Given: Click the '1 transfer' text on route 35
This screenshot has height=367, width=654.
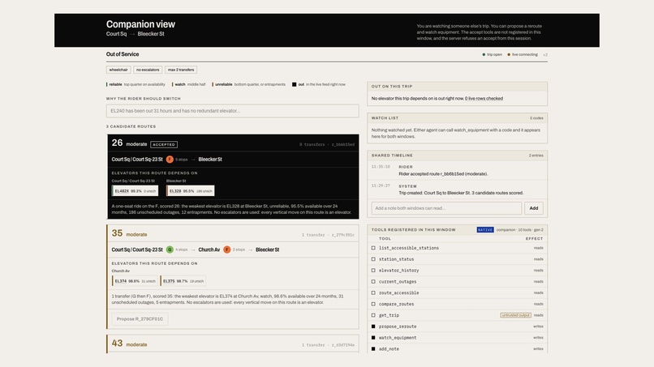Looking at the screenshot, I should click(x=313, y=235).
